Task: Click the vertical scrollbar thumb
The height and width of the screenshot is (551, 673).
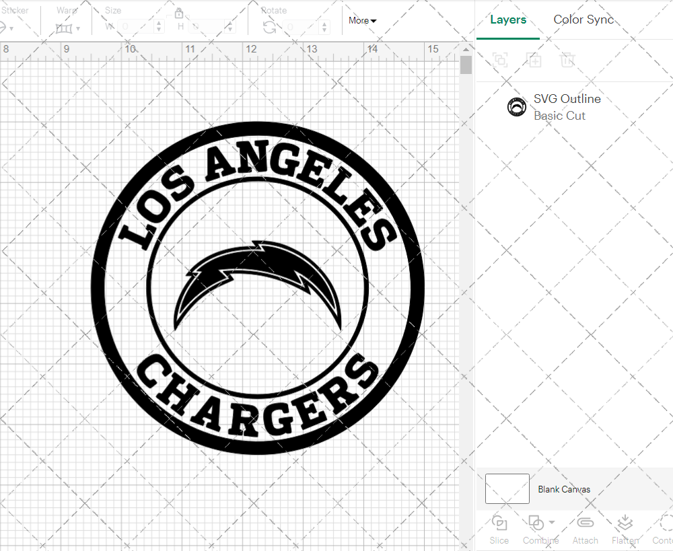Action: [466, 65]
